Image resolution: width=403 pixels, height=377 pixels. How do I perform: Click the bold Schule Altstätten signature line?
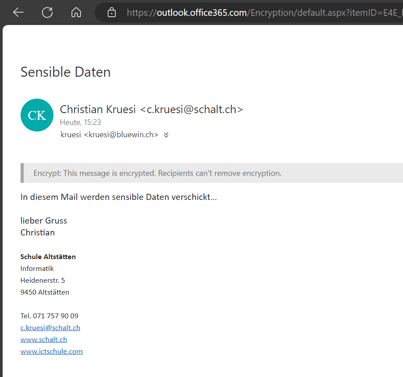pos(48,257)
